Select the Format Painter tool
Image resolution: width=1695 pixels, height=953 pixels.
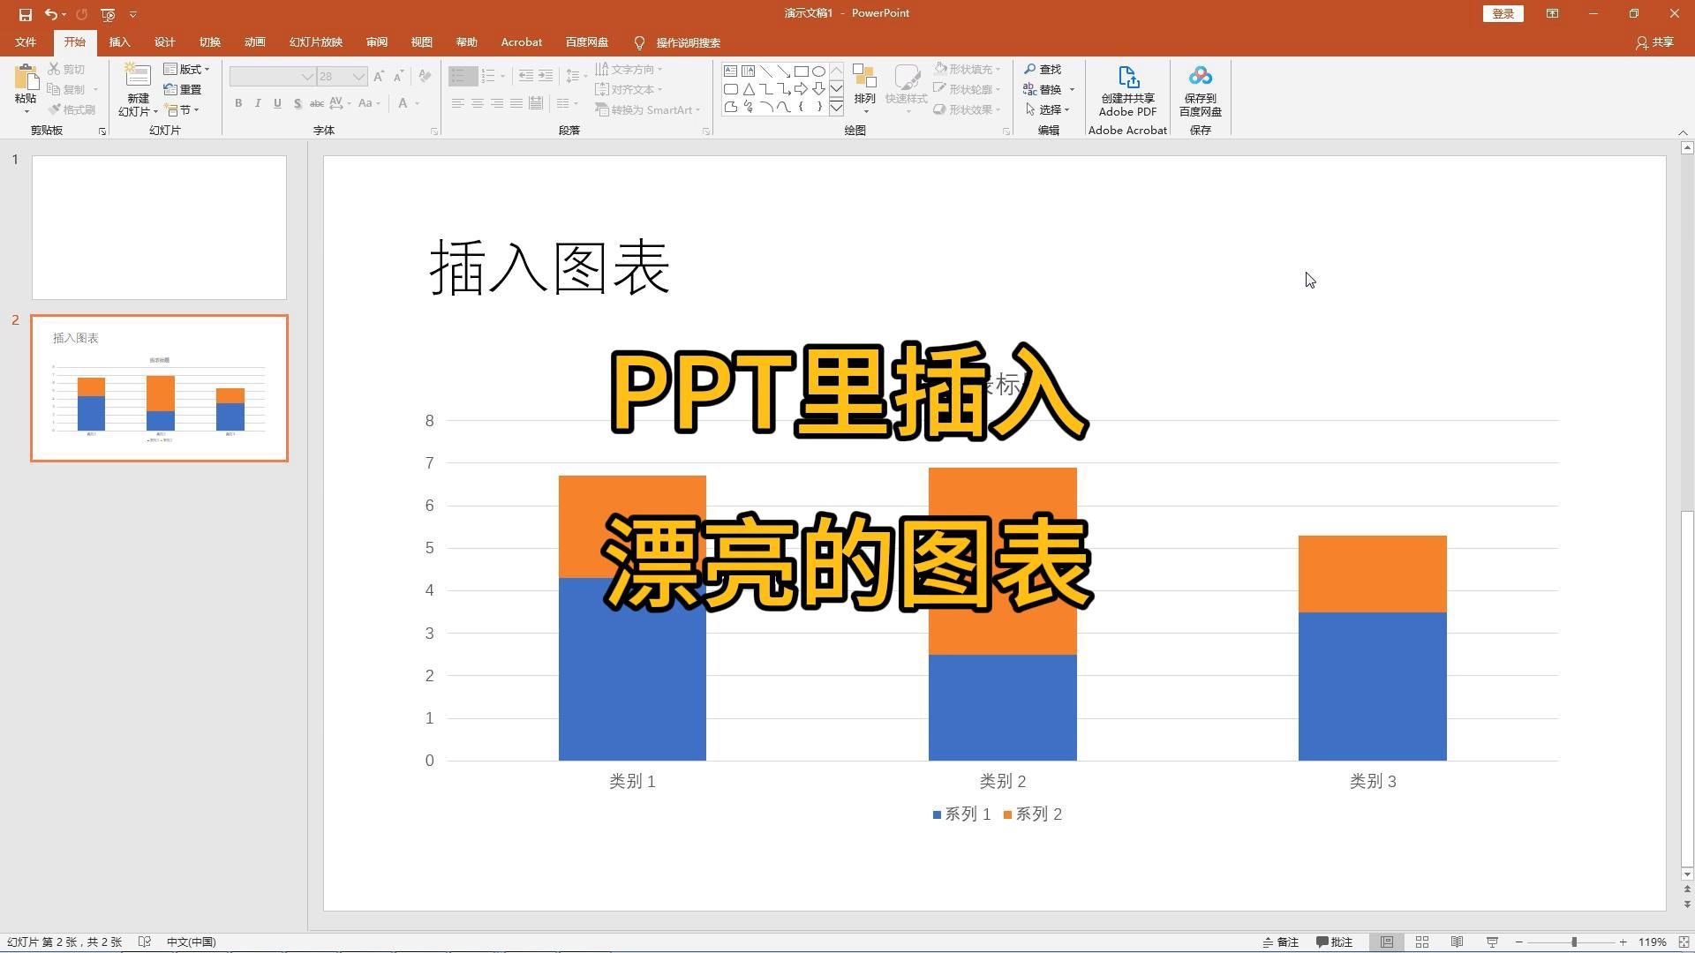[72, 109]
